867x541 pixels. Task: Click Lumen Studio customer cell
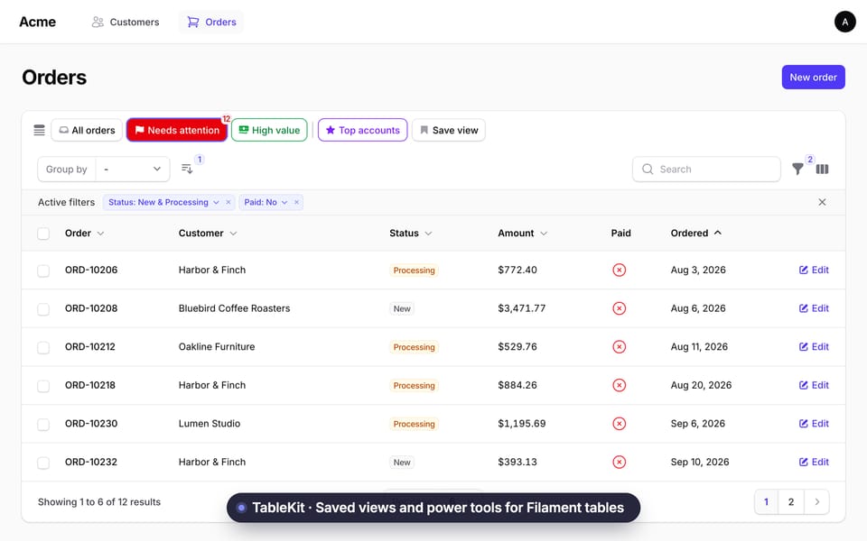pyautogui.click(x=210, y=424)
